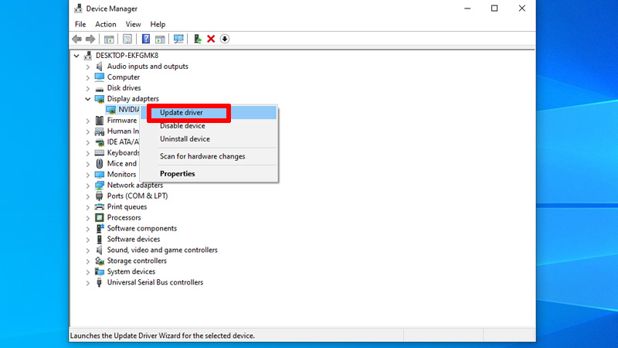The height and width of the screenshot is (348, 618).
Task: Open the View menu
Action: pos(133,25)
